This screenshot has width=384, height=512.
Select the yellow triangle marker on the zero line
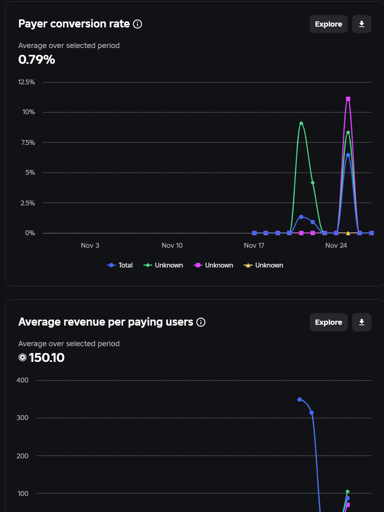(348, 233)
